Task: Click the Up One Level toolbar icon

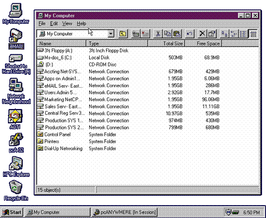Action: point(123,34)
